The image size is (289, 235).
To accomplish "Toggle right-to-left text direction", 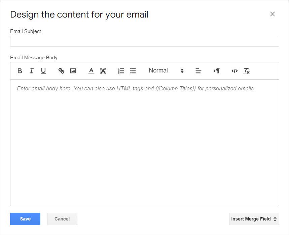I will [x=217, y=71].
